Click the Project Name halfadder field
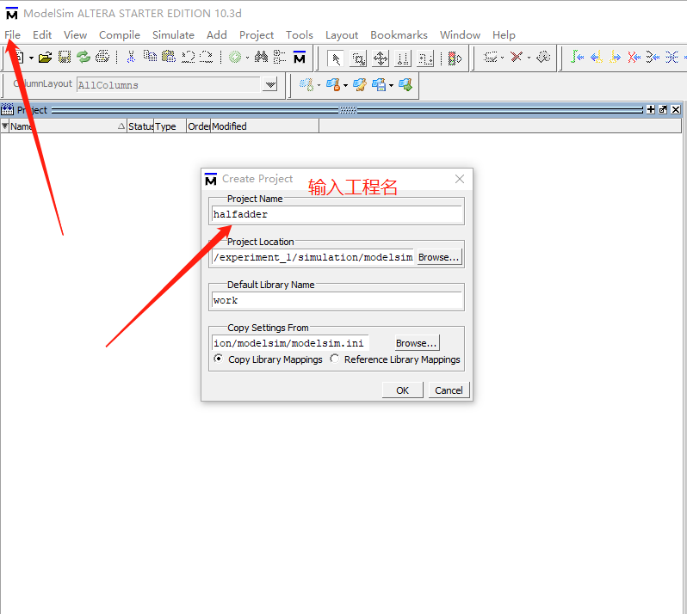This screenshot has height=614, width=687. pyautogui.click(x=337, y=214)
